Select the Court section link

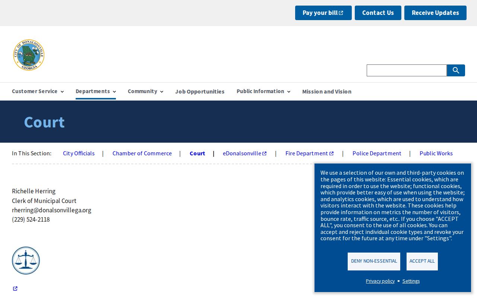[x=197, y=153]
